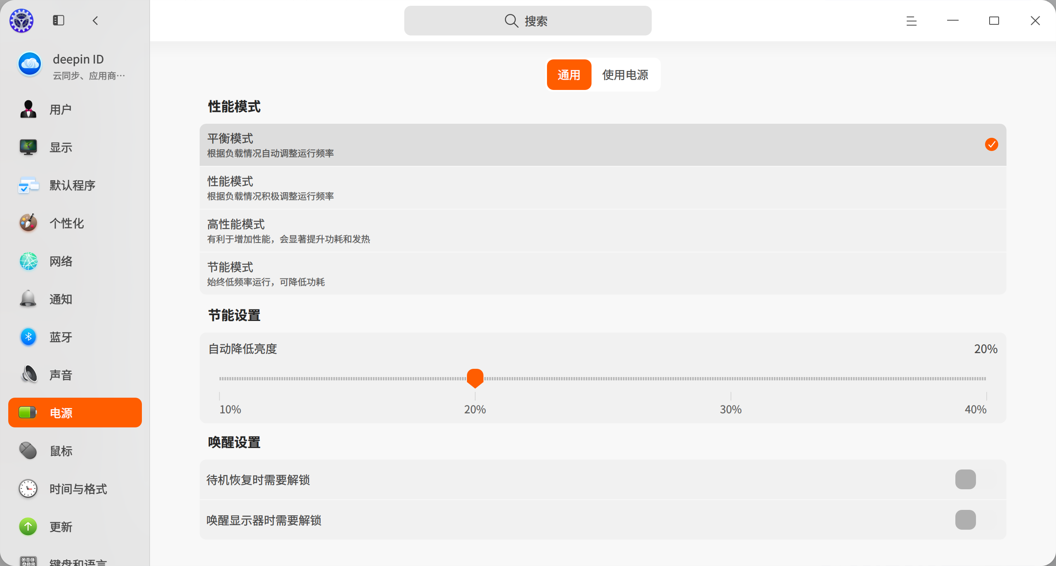Open the hamburger main menu
The width and height of the screenshot is (1056, 566).
click(912, 21)
